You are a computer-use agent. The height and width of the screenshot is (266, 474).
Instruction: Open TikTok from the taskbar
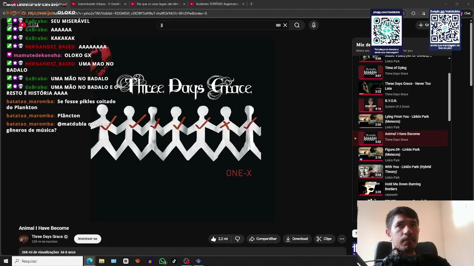coord(174,261)
